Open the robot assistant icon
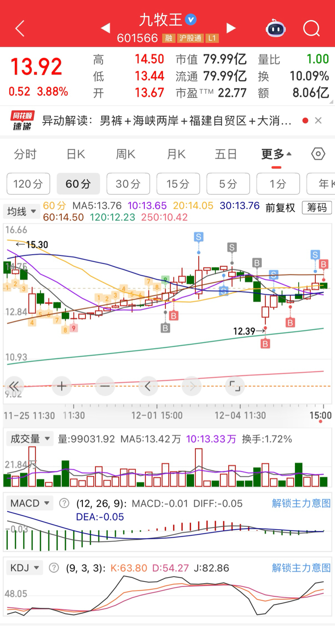This screenshot has width=335, height=626. 276,28
